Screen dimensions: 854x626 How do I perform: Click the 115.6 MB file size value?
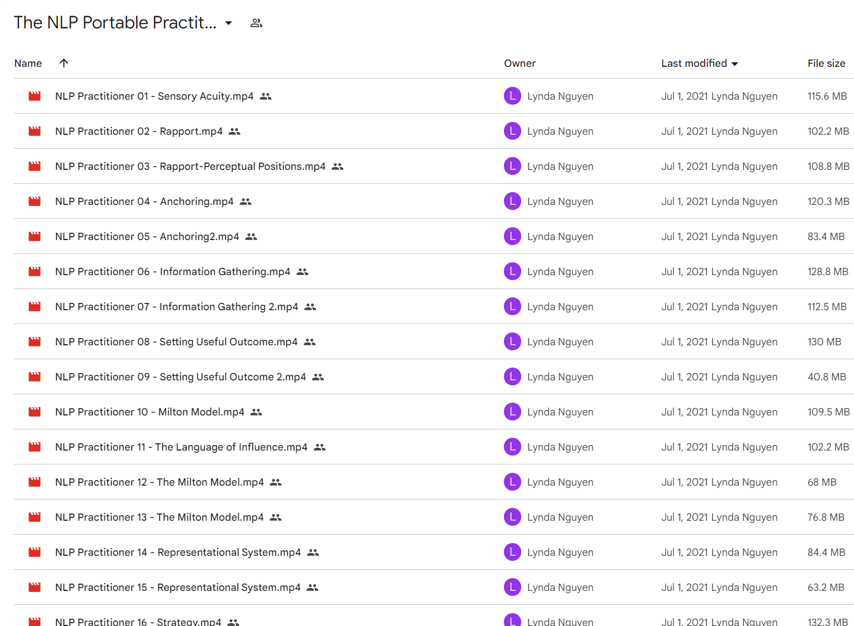827,96
